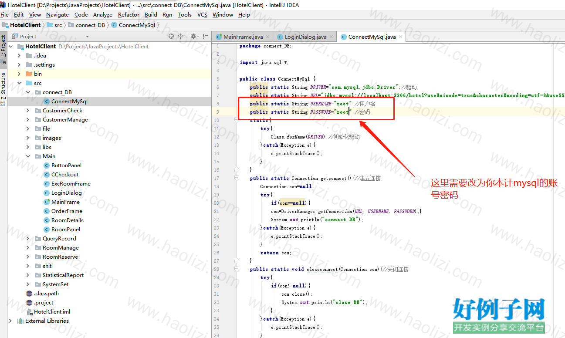Select the libs folder
This screenshot has height=338, width=565.
pyautogui.click(x=47, y=147)
